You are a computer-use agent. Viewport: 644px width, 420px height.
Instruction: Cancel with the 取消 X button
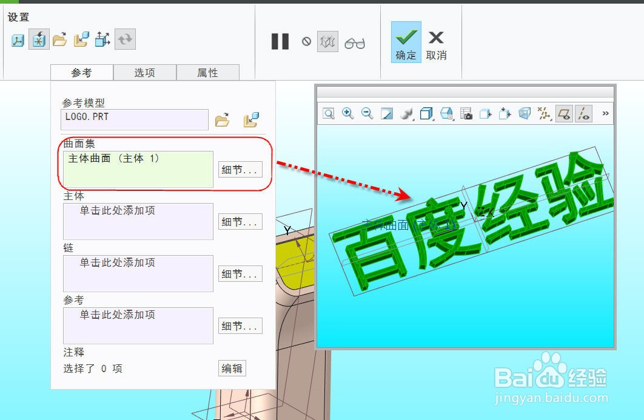[x=436, y=44]
